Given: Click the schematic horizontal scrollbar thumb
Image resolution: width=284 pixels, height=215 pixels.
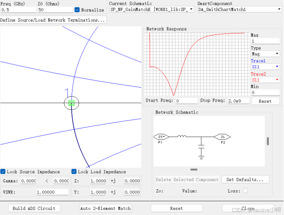Looking at the screenshot, I should 194,170.
